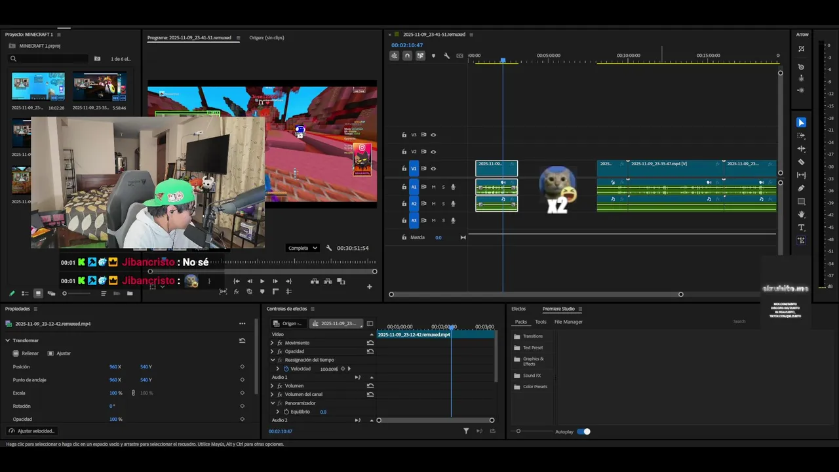Pick the Track Select Forward tool

point(801,136)
